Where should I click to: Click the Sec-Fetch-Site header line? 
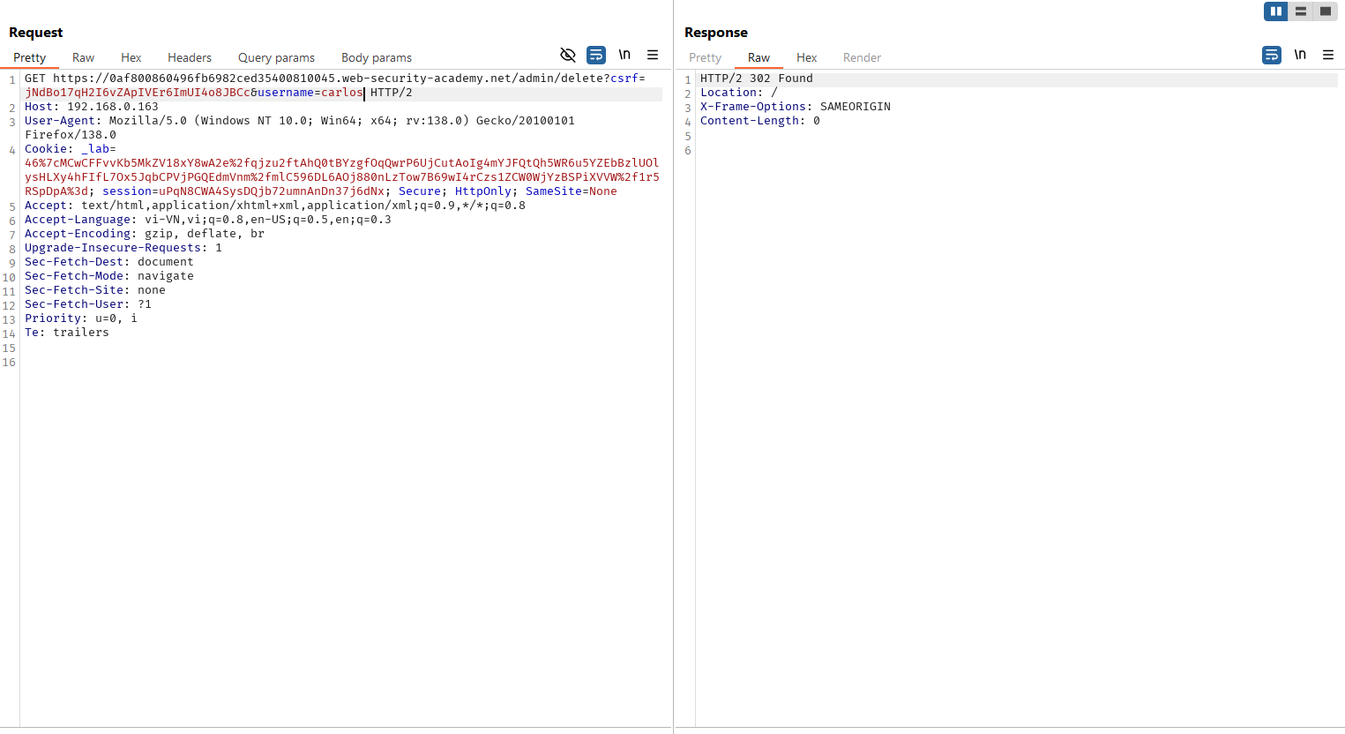click(x=95, y=290)
